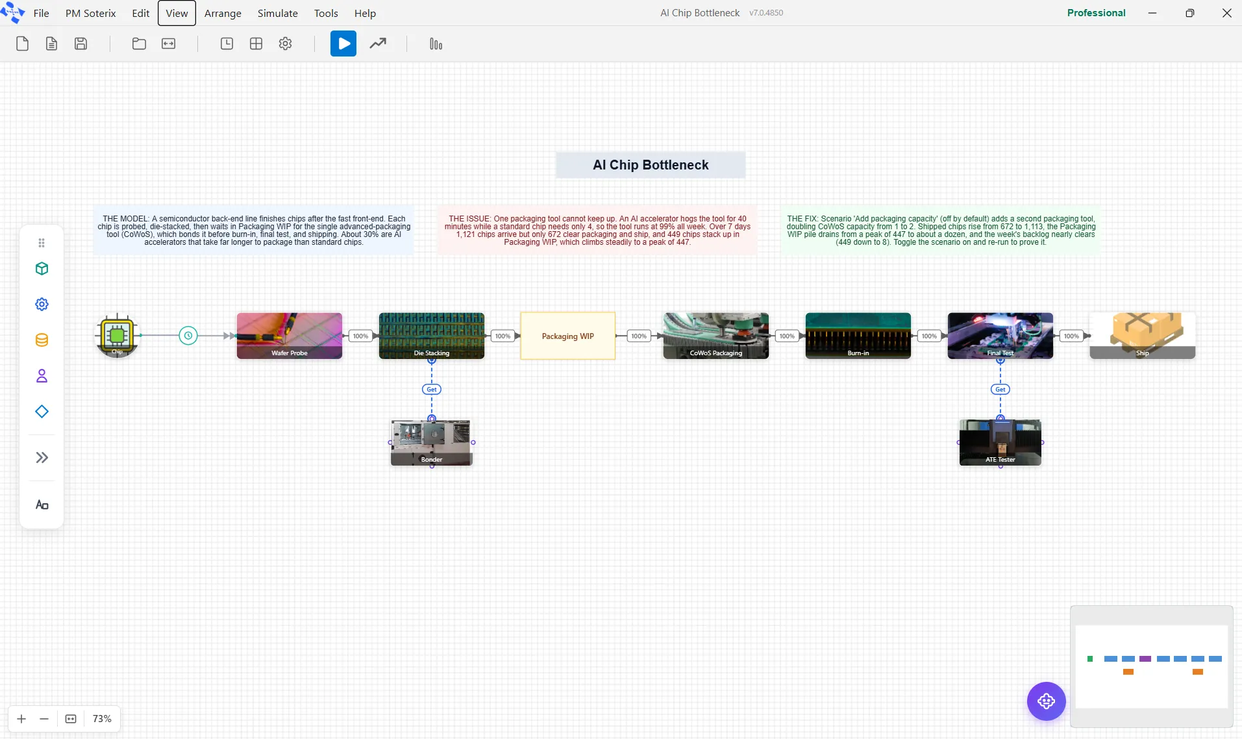Click the trend line chart icon
This screenshot has width=1242, height=739.
coord(378,44)
